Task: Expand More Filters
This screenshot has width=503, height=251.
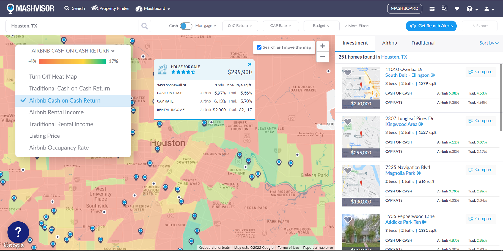Action: tap(357, 26)
